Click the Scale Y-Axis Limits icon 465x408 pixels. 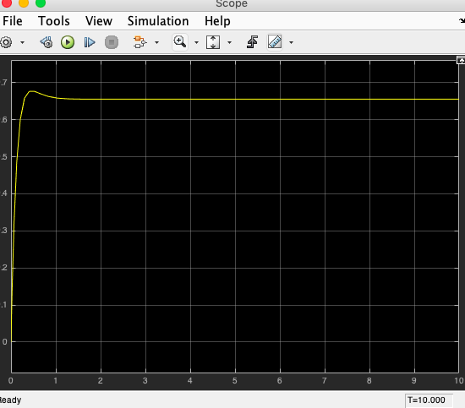213,42
